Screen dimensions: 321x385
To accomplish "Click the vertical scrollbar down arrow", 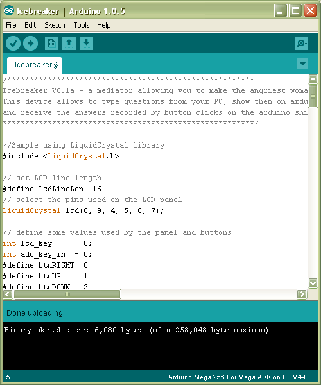I will pos(313,283).
